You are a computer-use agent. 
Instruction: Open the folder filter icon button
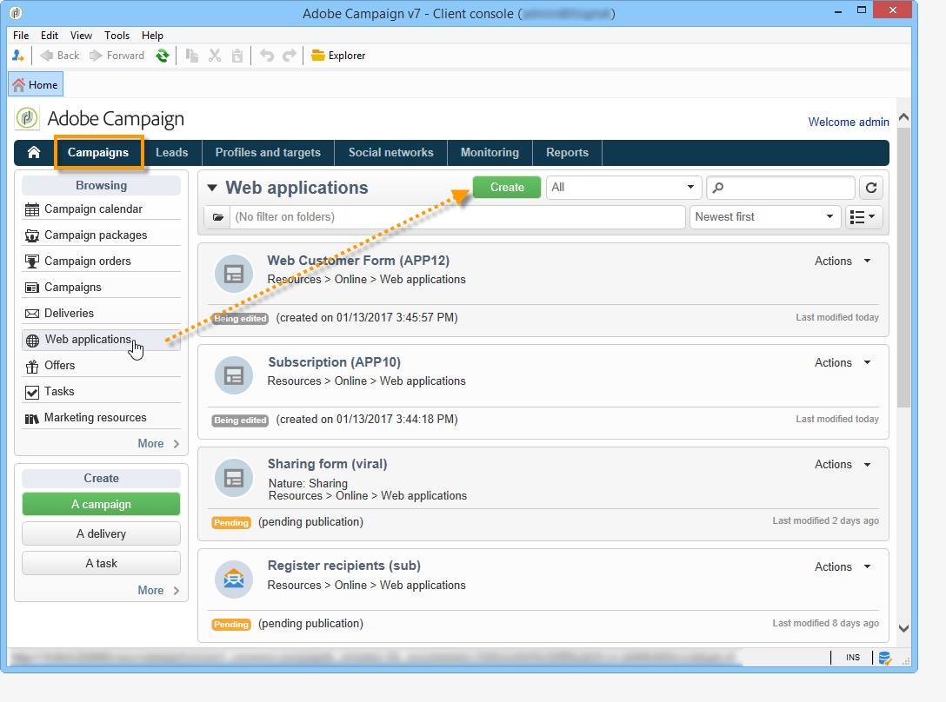217,217
